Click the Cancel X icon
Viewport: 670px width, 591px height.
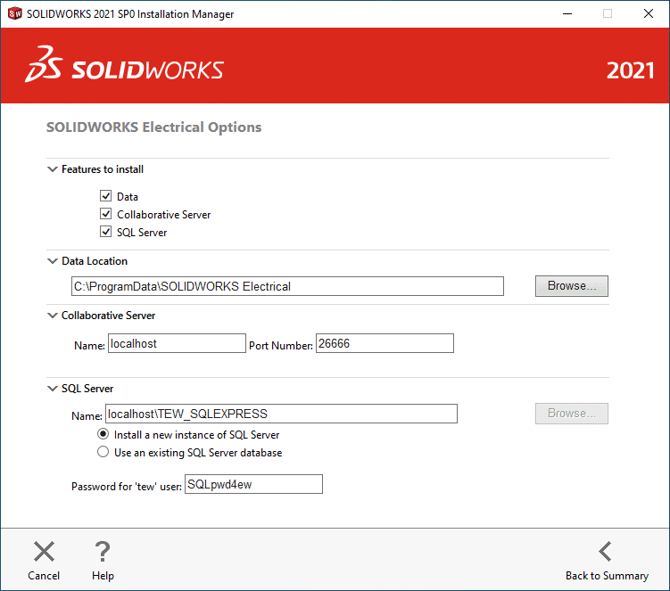(44, 551)
